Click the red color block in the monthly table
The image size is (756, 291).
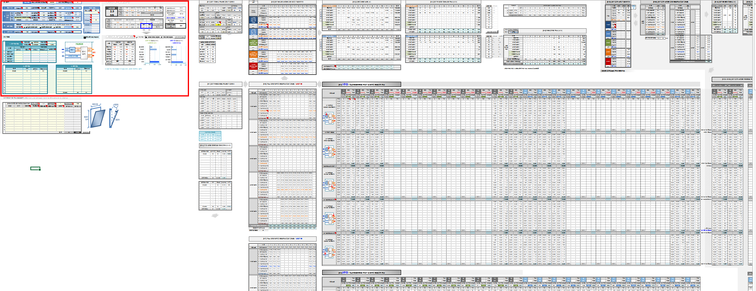click(x=253, y=66)
